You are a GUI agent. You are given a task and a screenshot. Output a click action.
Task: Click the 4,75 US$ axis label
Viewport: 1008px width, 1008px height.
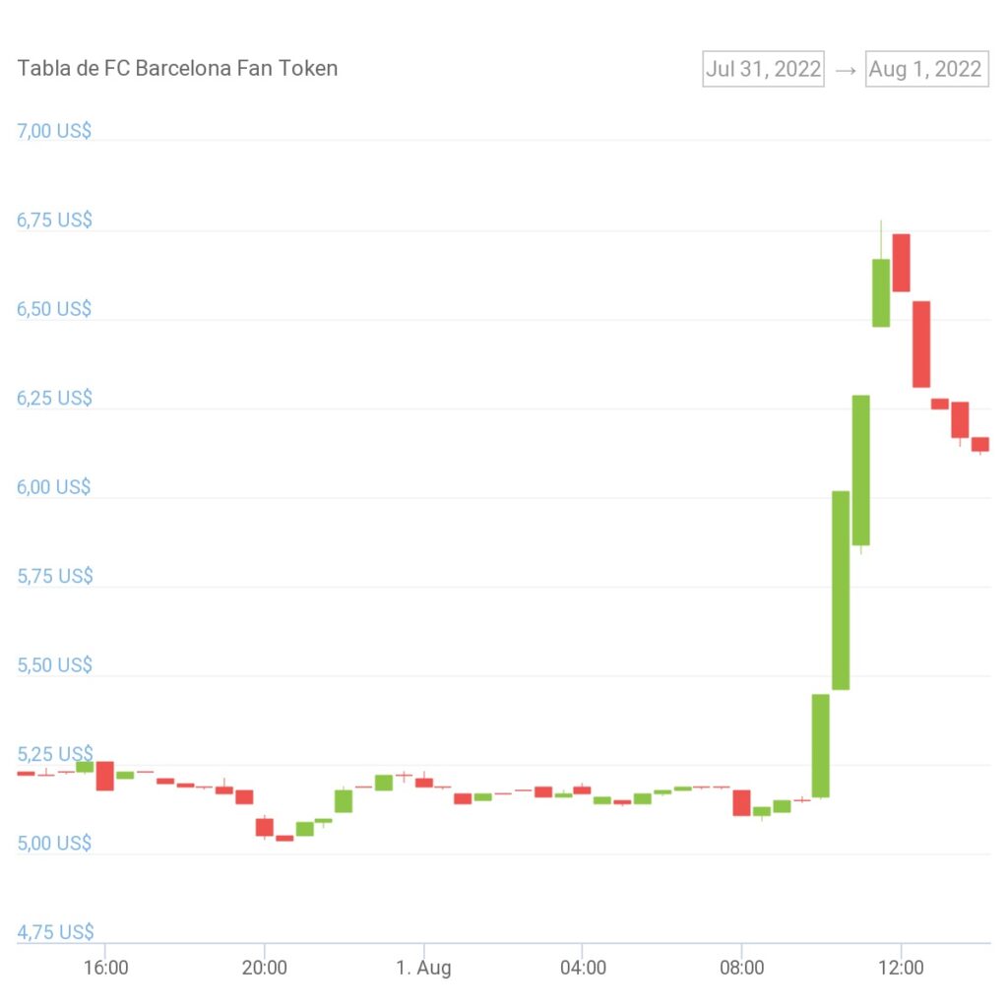point(53,931)
